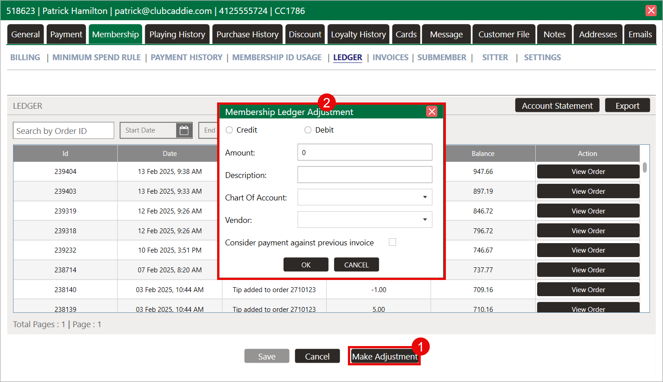Screen dimensions: 663x382
Task: Open the Customer File tab
Action: click(504, 34)
